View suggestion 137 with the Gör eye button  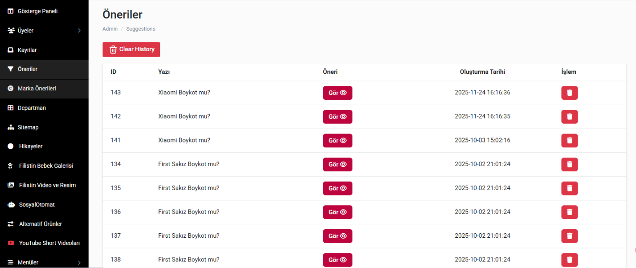pyautogui.click(x=338, y=236)
